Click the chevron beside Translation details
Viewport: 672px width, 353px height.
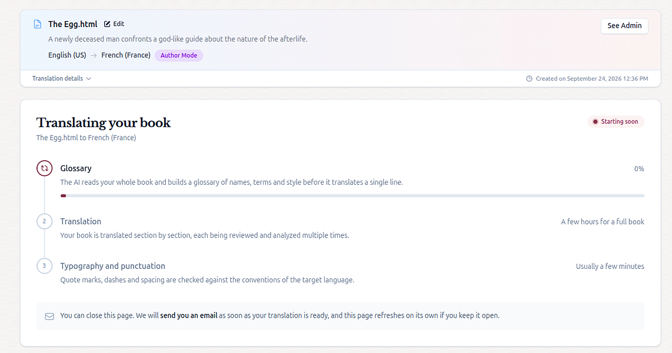click(89, 79)
